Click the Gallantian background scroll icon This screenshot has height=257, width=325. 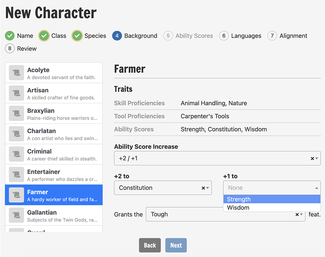(16, 215)
